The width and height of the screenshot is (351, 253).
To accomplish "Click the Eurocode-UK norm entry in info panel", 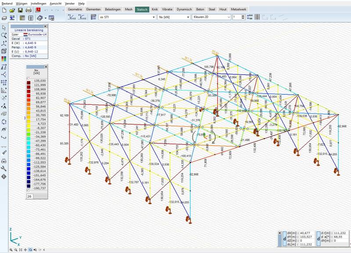I will (35, 35).
